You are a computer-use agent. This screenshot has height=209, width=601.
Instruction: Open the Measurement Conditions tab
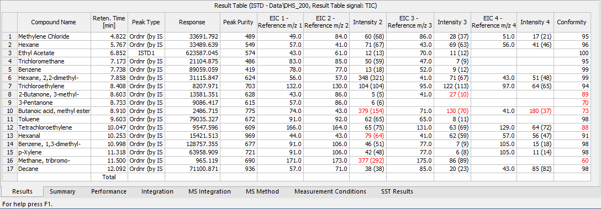coord(330,191)
